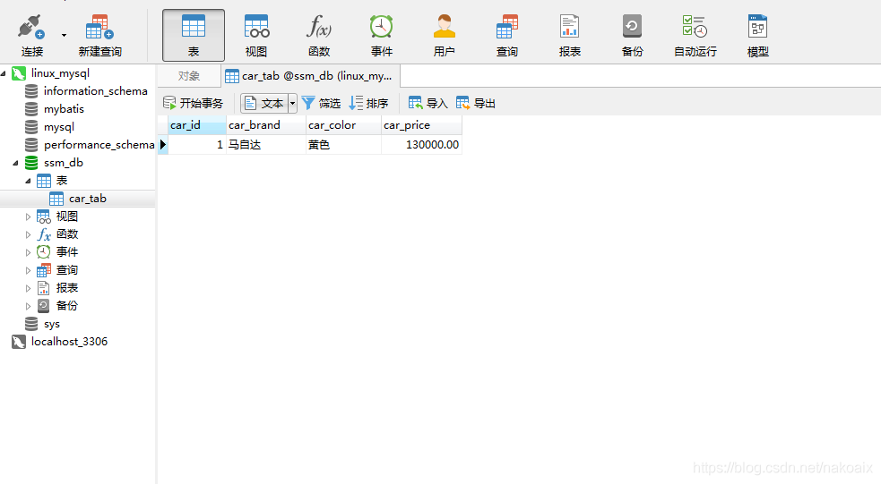This screenshot has width=881, height=484.
Task: Expand the 视图 tree node
Action: point(28,217)
